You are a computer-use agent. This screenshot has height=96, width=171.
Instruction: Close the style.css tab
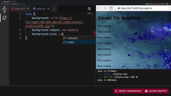(x=48, y=9)
